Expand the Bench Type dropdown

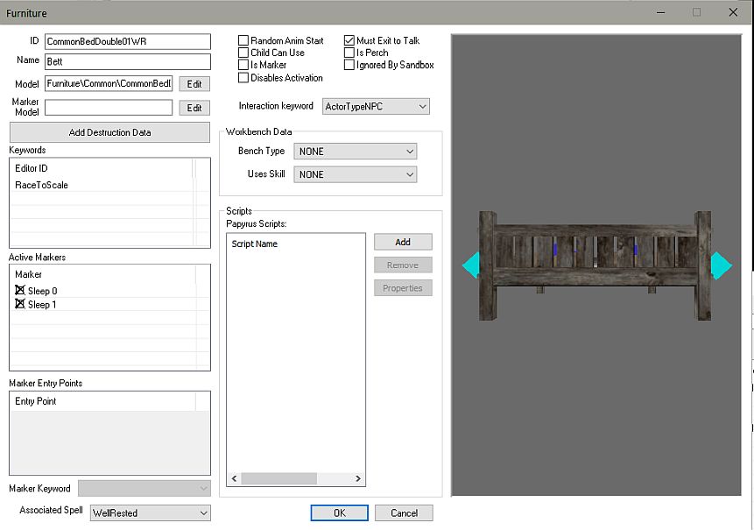[x=355, y=152]
